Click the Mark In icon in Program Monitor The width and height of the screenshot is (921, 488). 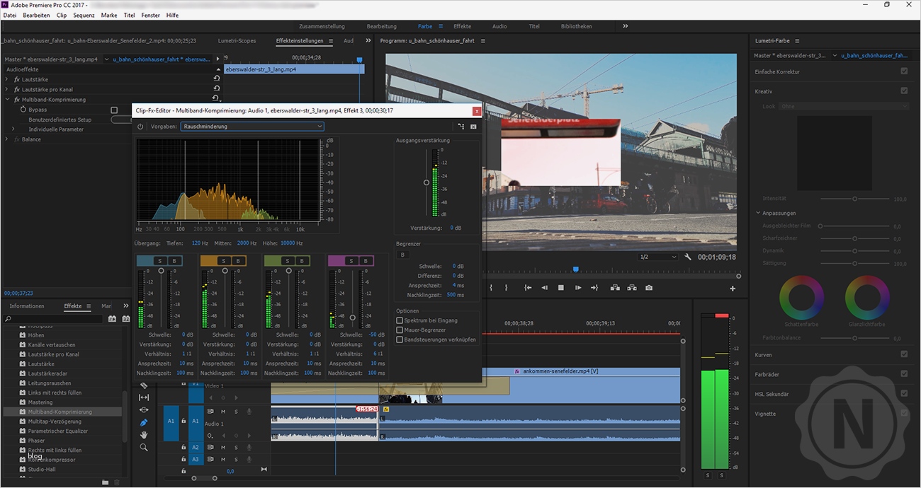(x=491, y=287)
